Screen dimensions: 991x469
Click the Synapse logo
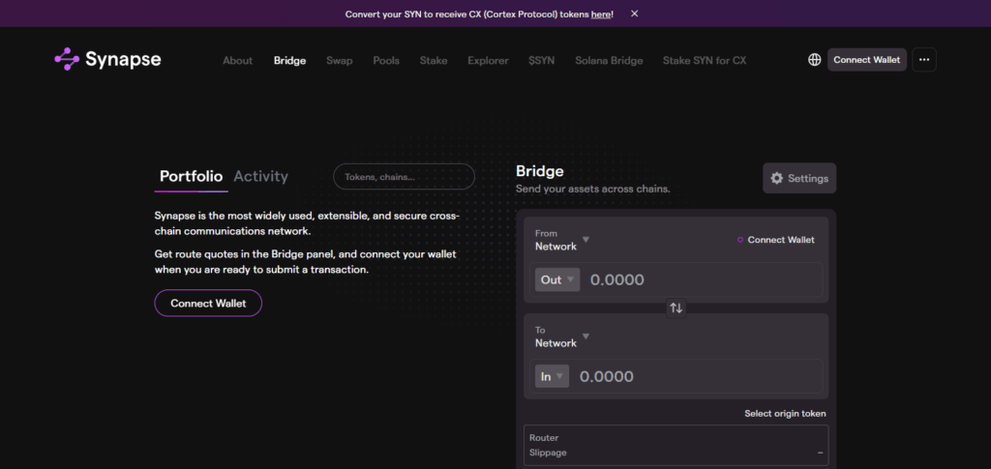pos(107,59)
